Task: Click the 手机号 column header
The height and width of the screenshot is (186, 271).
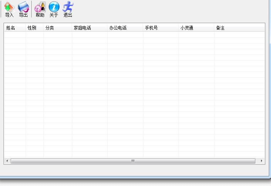Action: tap(161, 28)
